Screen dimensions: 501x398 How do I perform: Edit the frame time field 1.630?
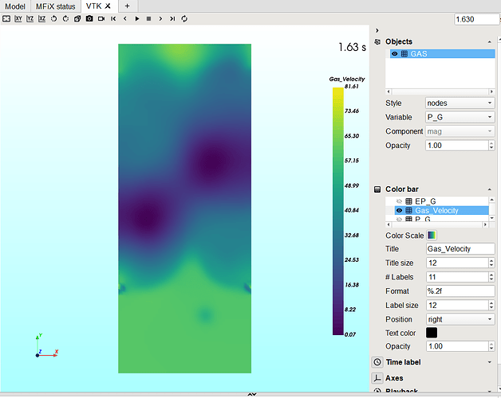coord(477,19)
